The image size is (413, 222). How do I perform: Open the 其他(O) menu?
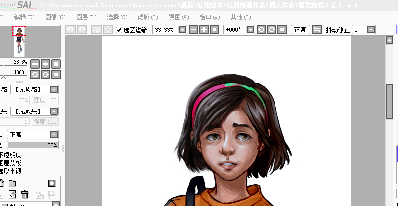coord(241,17)
